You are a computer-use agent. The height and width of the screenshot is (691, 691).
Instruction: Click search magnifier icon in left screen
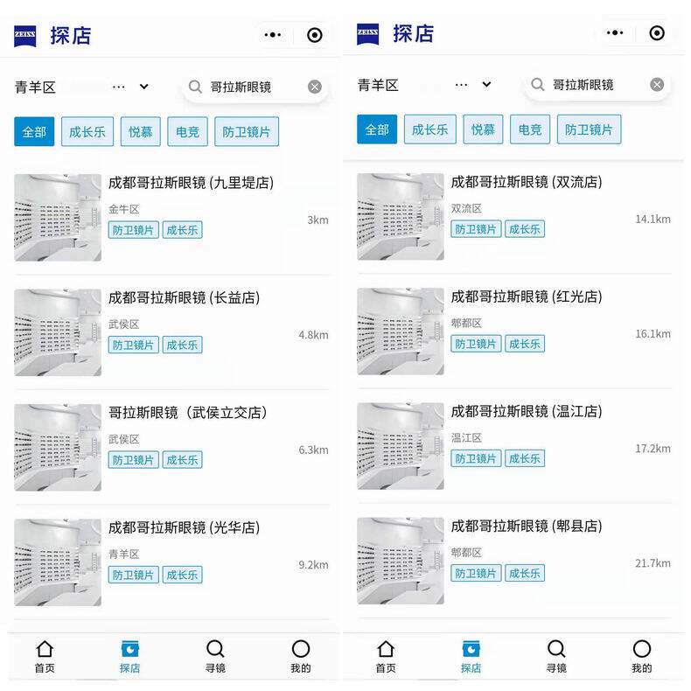(195, 87)
